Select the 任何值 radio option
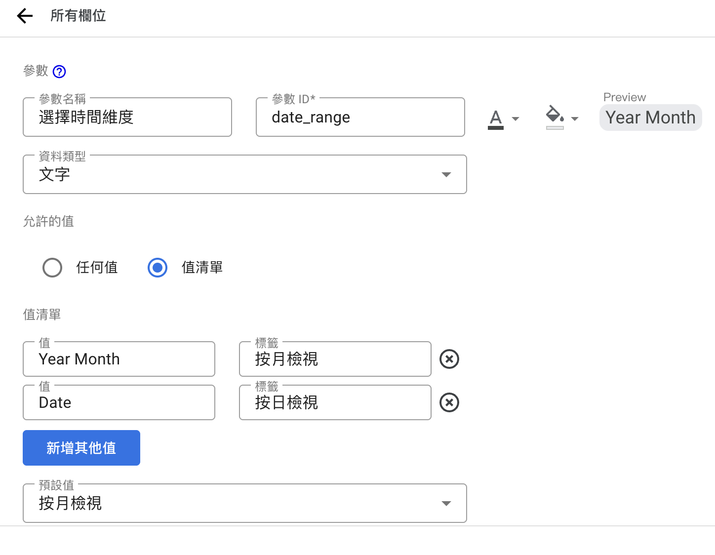Screen dimensions: 715x555 [x=52, y=268]
